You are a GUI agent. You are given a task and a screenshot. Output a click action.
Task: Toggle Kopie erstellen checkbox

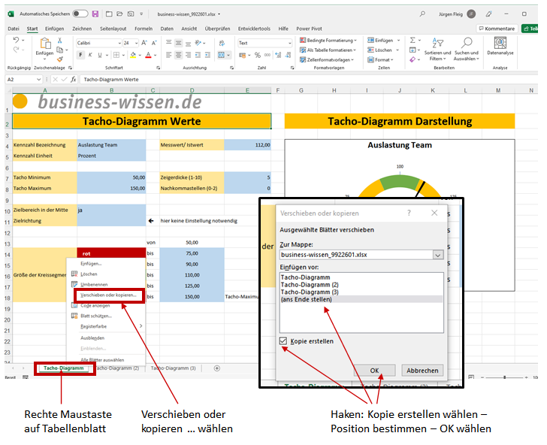tap(283, 341)
